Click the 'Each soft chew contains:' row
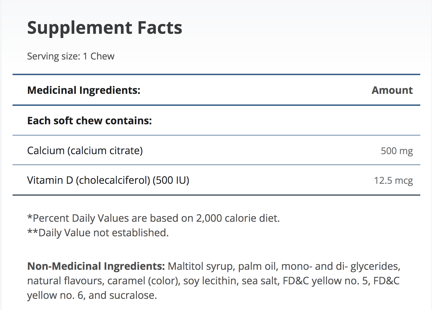 (90, 121)
